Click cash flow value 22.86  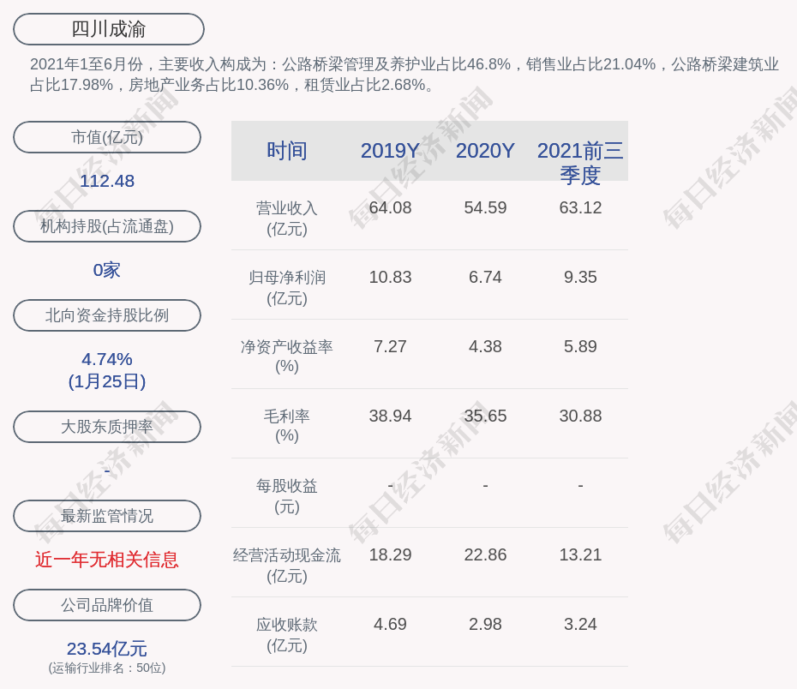click(485, 554)
